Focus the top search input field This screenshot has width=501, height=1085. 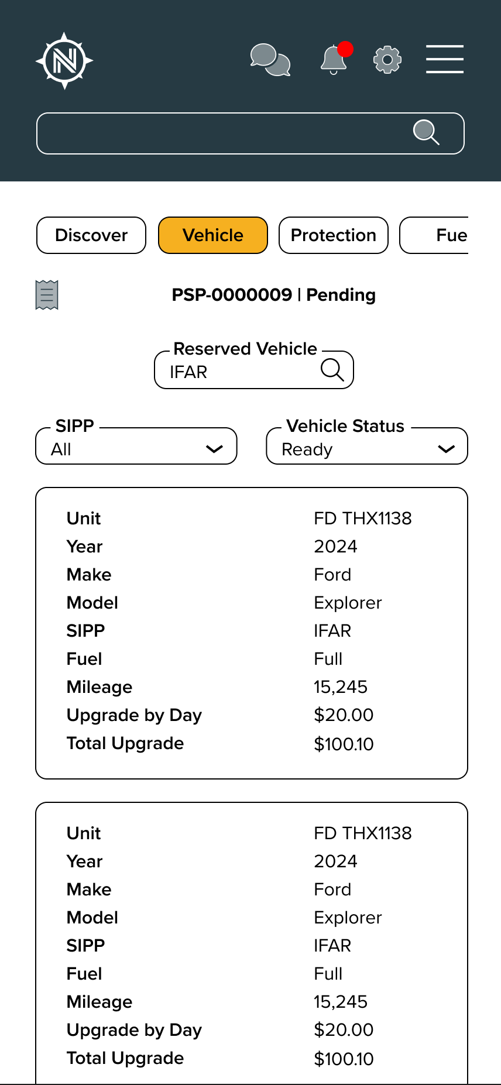click(222, 133)
